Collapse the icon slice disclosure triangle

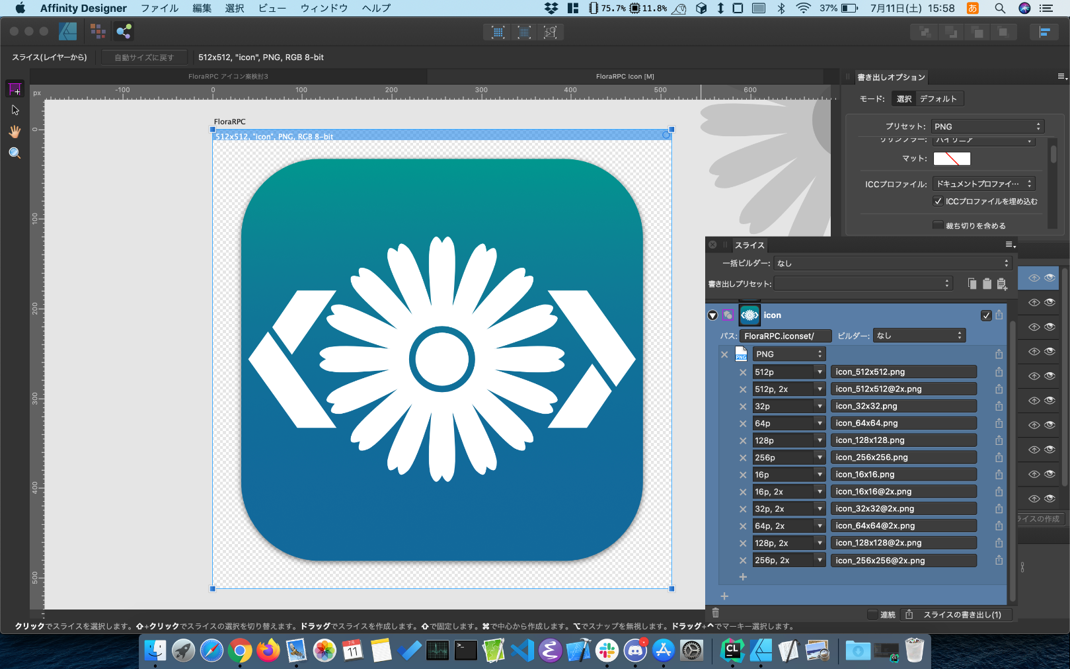[712, 315]
